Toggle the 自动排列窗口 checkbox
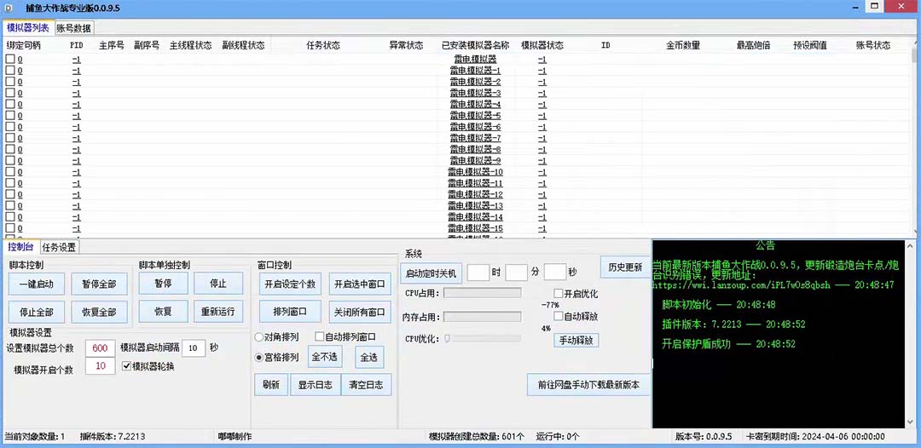 320,336
